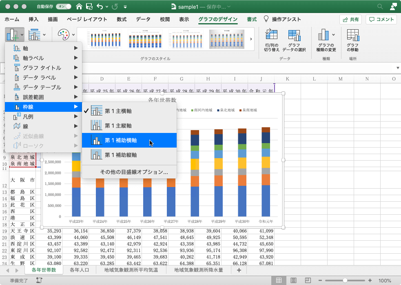Viewport: 401px width, 285px height.
Task: Click the Move Chart icon
Action: [x=353, y=35]
